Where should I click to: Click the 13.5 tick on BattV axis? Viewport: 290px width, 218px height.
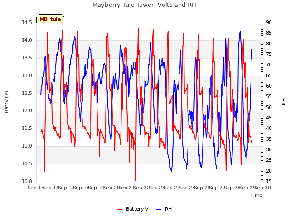[27, 58]
